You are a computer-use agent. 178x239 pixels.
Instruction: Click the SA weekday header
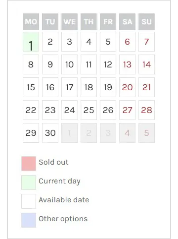tap(127, 22)
